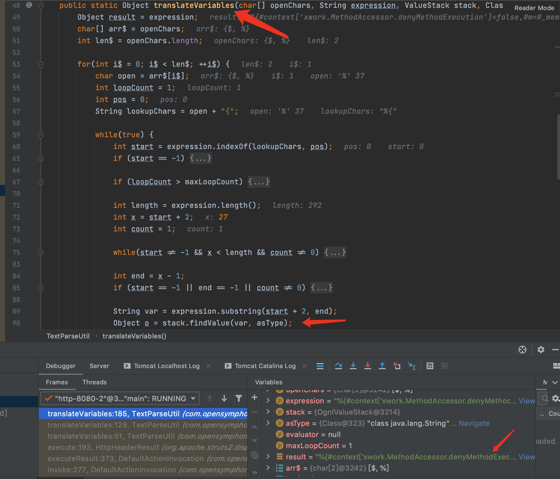560x479 pixels.
Task: Click the crosshair target icon in tool window header
Action: point(522,350)
